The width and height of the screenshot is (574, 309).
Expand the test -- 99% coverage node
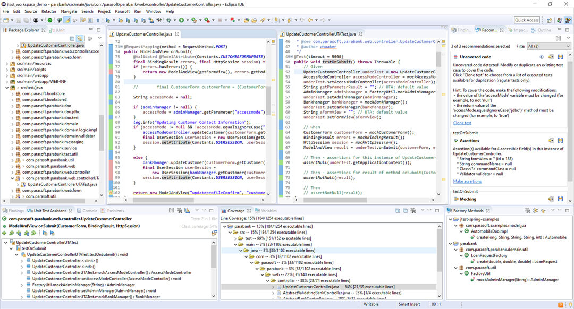[x=235, y=238]
